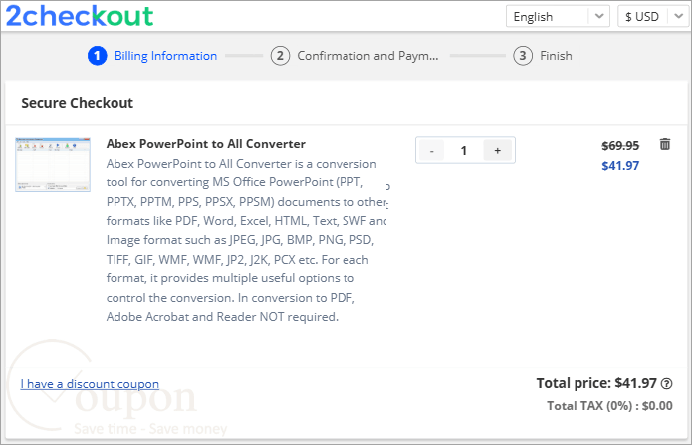The image size is (692, 445).
Task: Click the Total price help question icon
Action: click(x=666, y=384)
